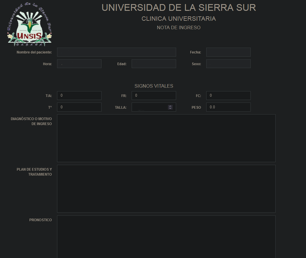Screen dimensions: 306x258
Task: Click the 'FR:' label
Action: coord(124,96)
